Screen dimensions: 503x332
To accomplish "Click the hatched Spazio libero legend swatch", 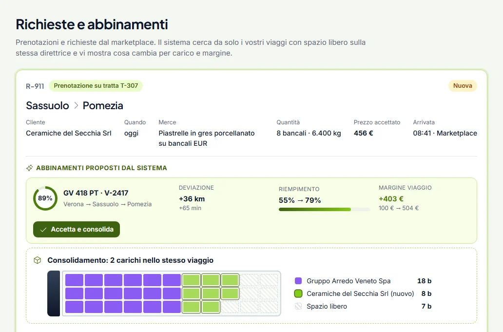I will point(298,306).
